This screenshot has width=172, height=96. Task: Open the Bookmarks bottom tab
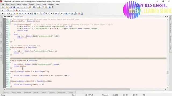click(x=62, y=92)
